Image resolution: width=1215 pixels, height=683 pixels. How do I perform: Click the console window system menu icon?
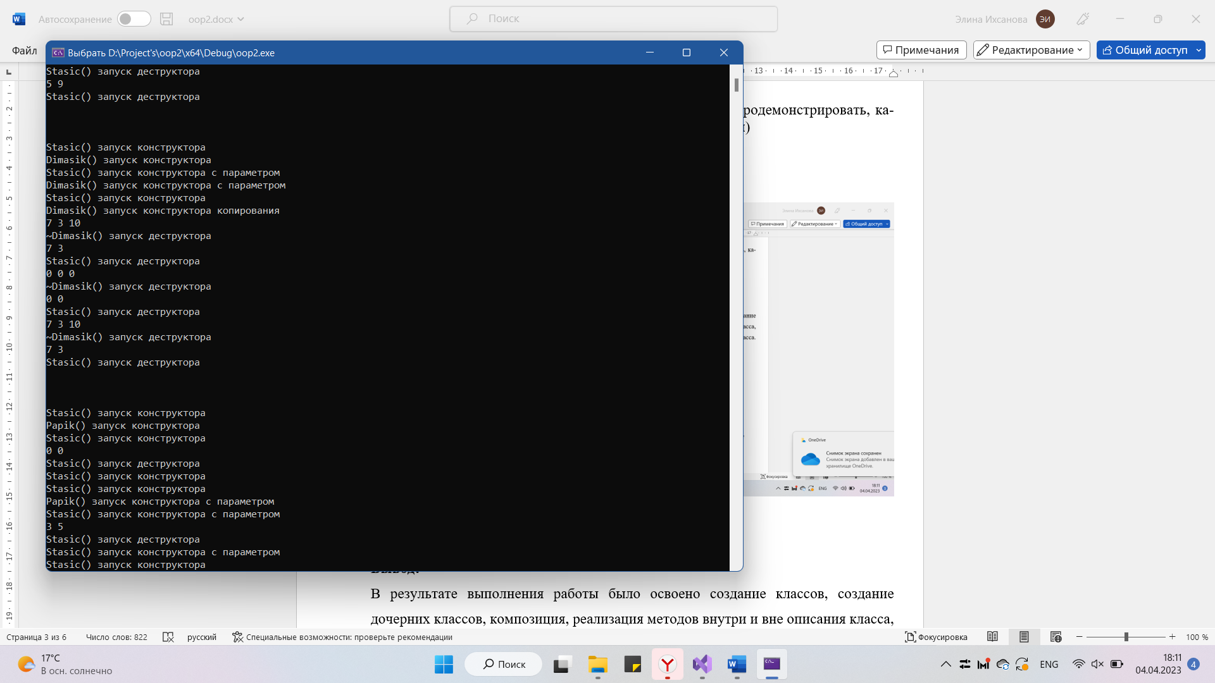point(58,52)
